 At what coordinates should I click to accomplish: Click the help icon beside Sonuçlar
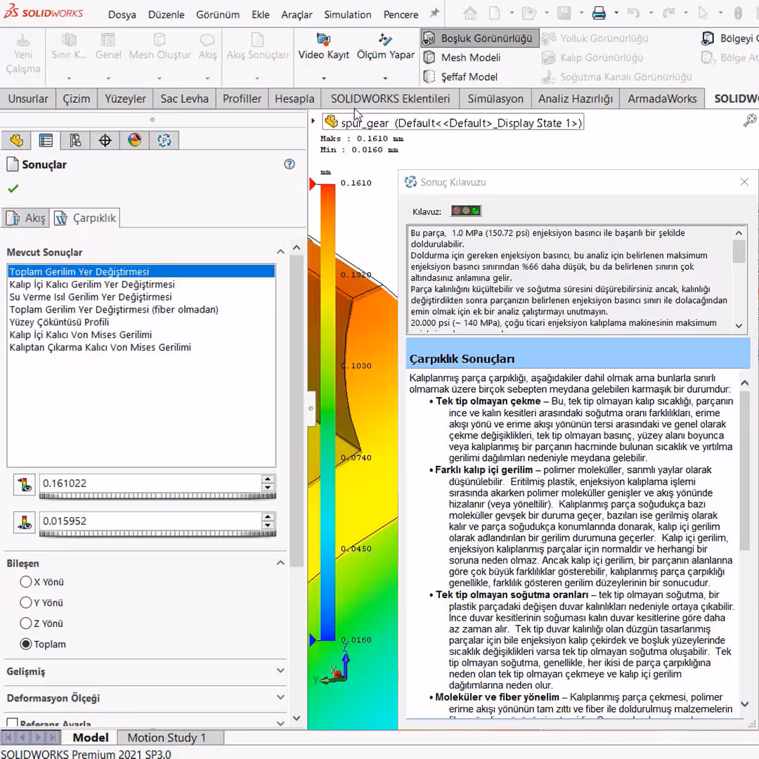point(290,164)
